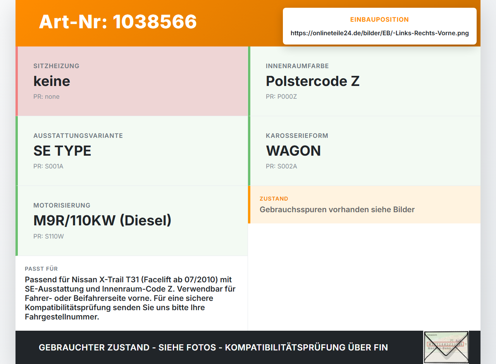Select the 'Polstercode Z' value
Screen dimensions: 496x364
[x=313, y=81]
